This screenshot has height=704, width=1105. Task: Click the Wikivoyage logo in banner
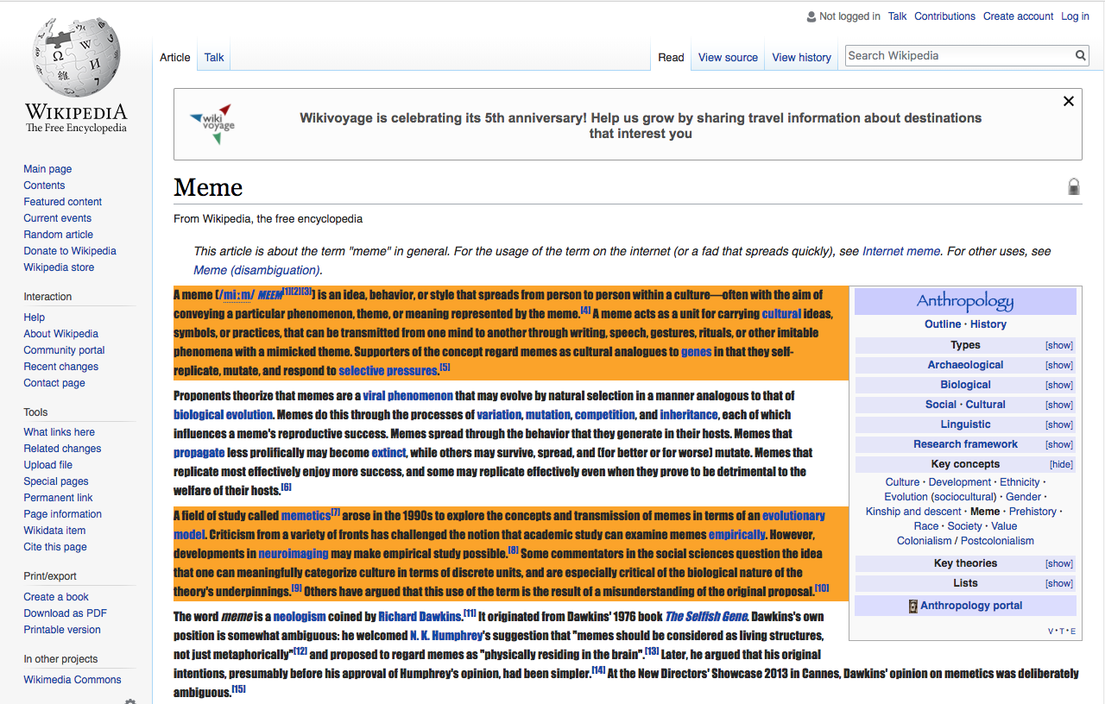pos(212,124)
